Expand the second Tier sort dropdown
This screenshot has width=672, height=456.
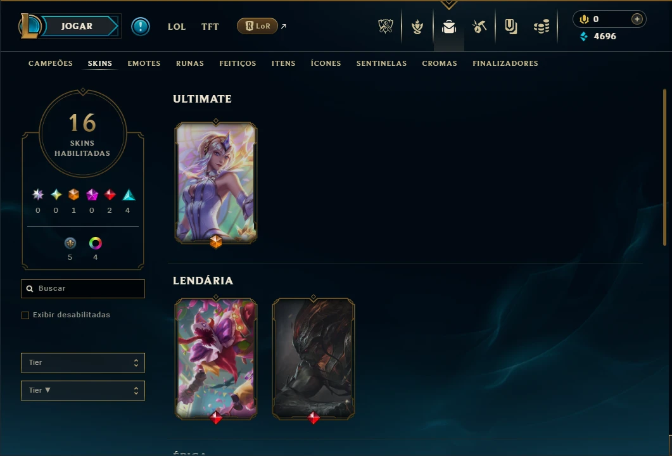pos(83,390)
